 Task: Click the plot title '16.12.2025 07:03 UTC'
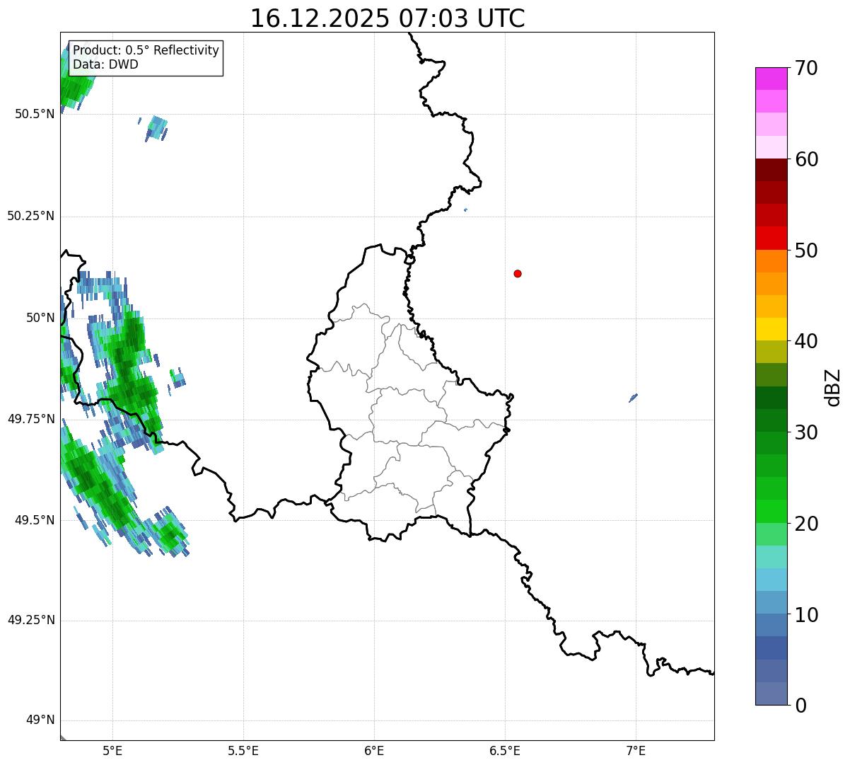pos(388,18)
